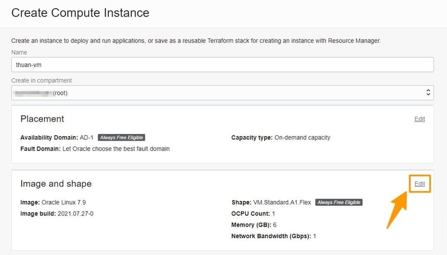Select the Placement section heading
Viewport: 447px width, 255px height.
(42, 119)
